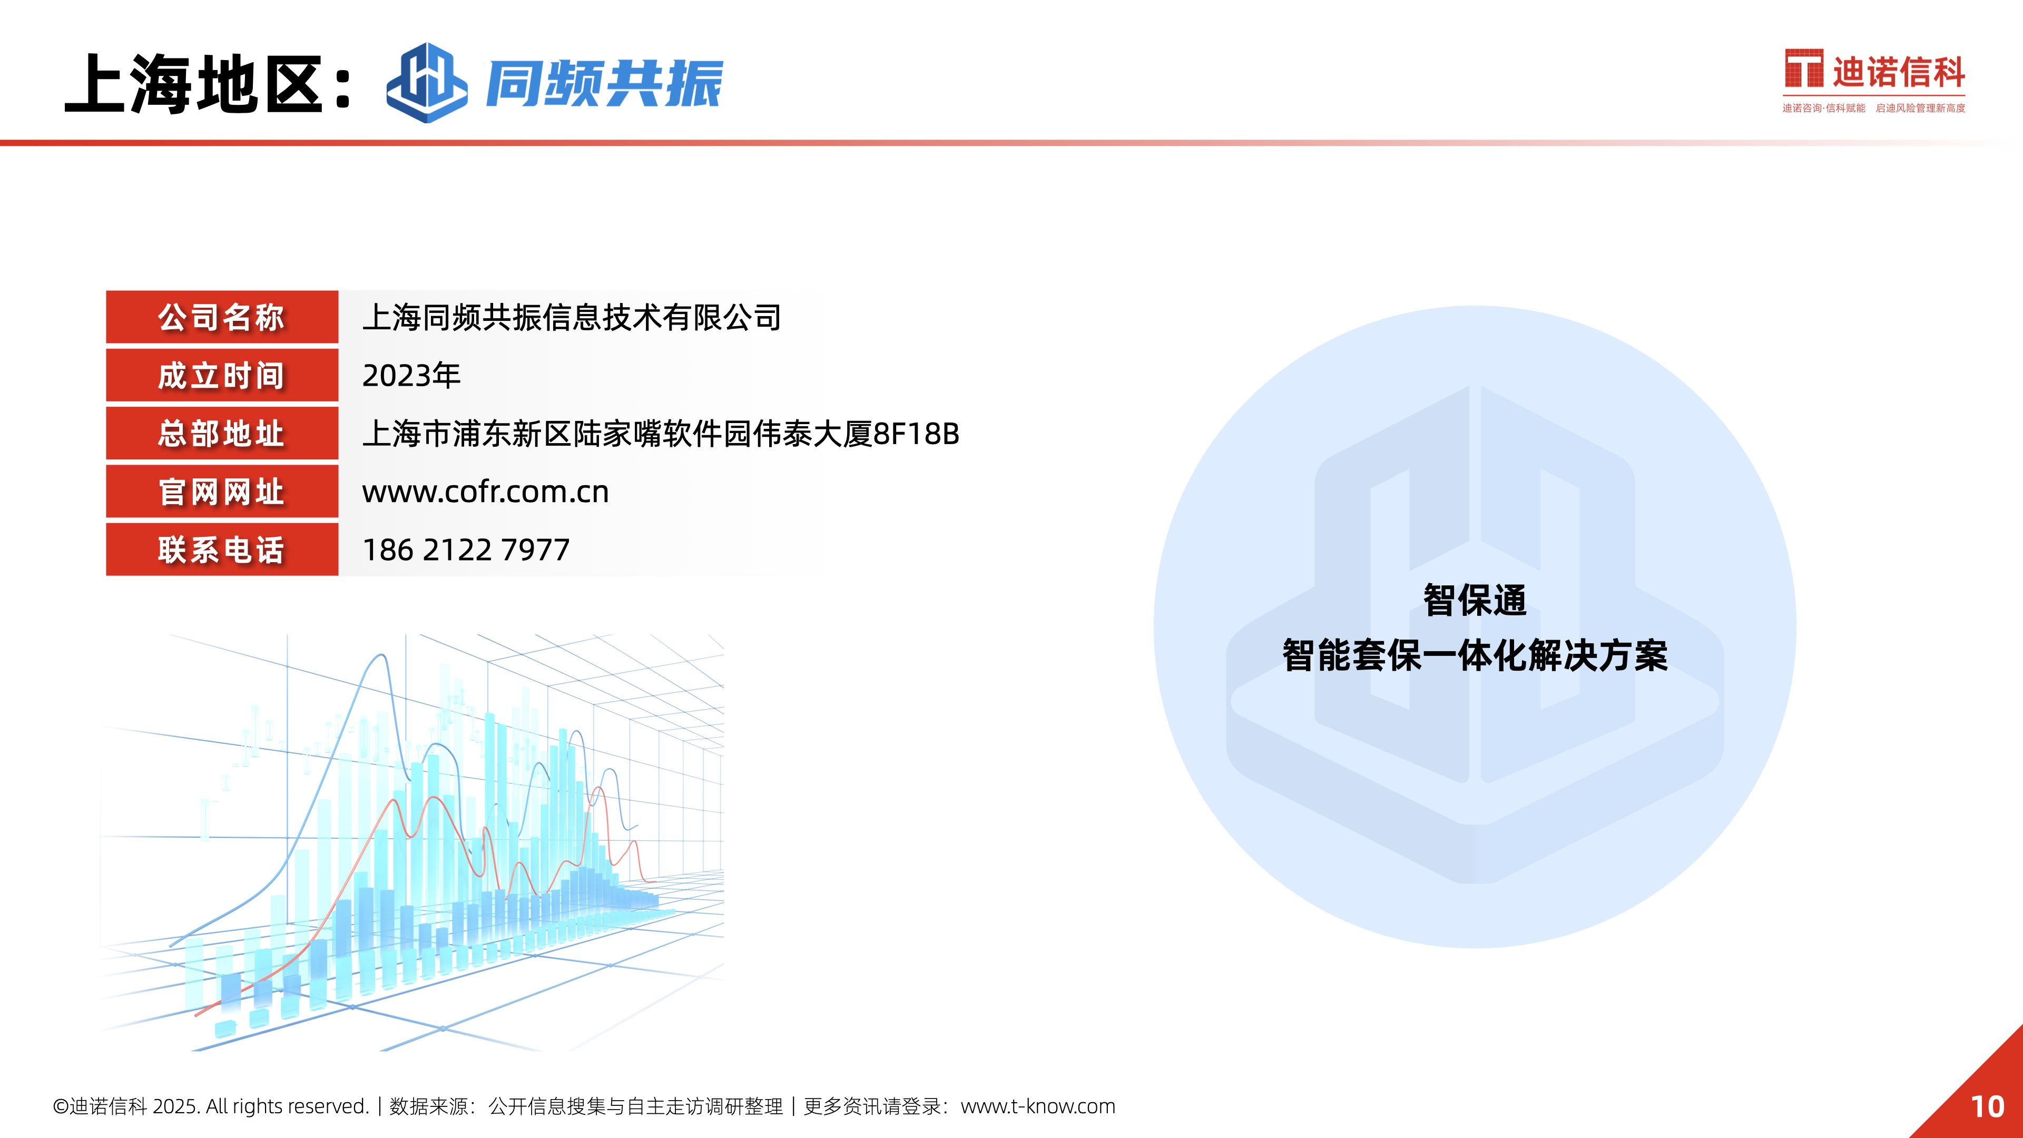
Task: Click the 同频共振 blue brand wordmark
Action: [x=604, y=83]
